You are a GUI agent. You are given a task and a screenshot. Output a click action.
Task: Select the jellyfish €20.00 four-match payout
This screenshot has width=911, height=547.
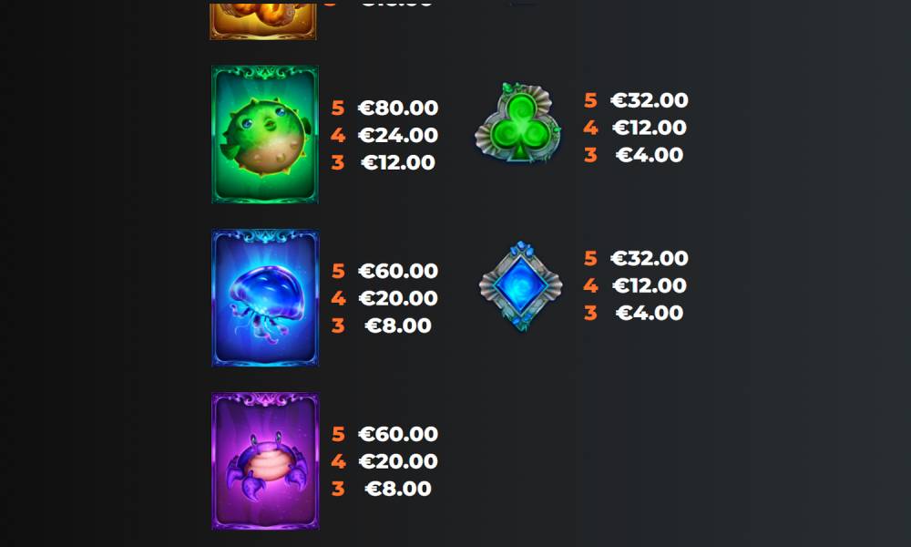[398, 298]
